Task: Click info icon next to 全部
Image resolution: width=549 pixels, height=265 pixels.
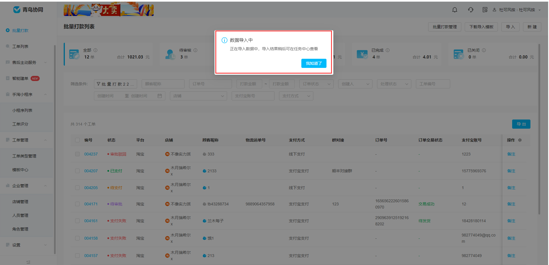Action: [95, 50]
